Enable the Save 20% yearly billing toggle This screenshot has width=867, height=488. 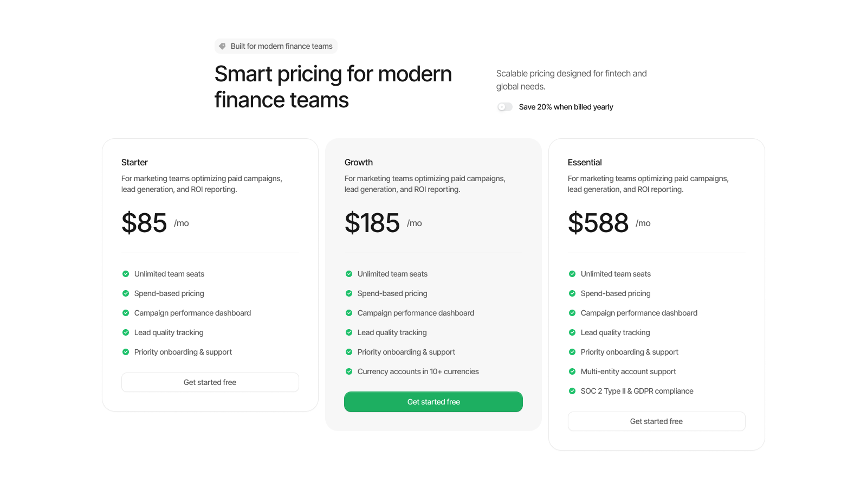(504, 107)
